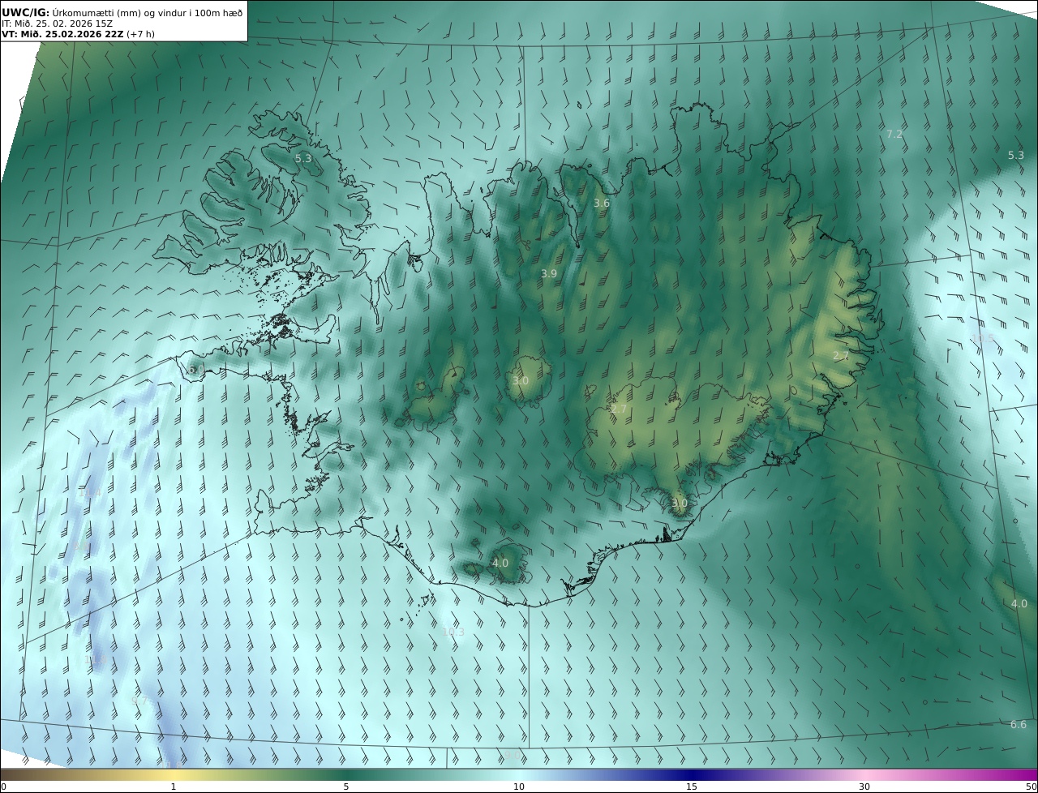Click the colorbar tick label 0
The width and height of the screenshot is (1038, 793).
[x=3, y=787]
